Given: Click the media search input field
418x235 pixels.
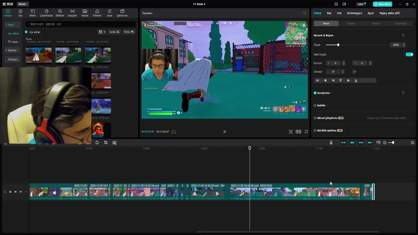Looking at the screenshot, I should (81, 24).
